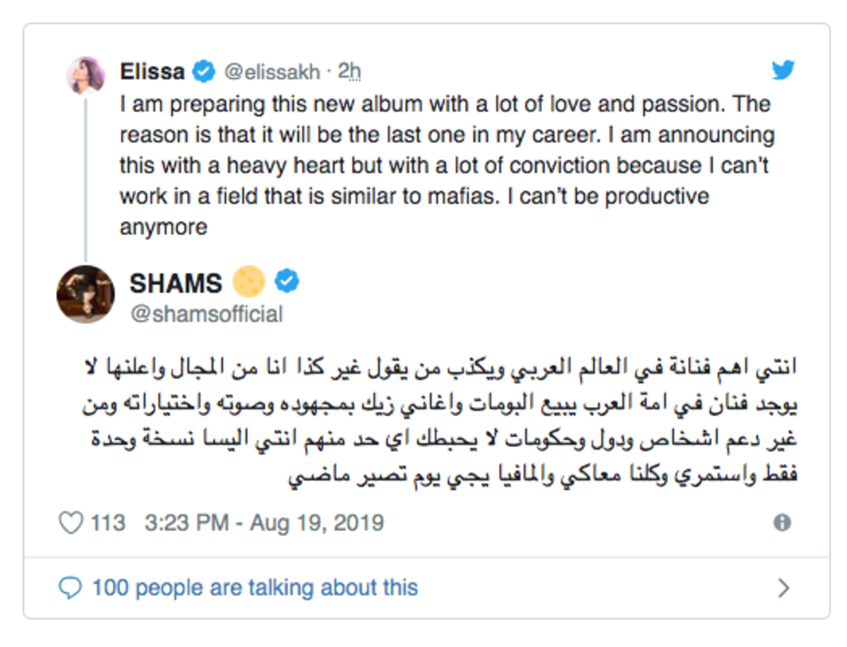The image size is (847, 647).
Task: Click the SHAMS verified checkmark badge
Action: (x=287, y=281)
